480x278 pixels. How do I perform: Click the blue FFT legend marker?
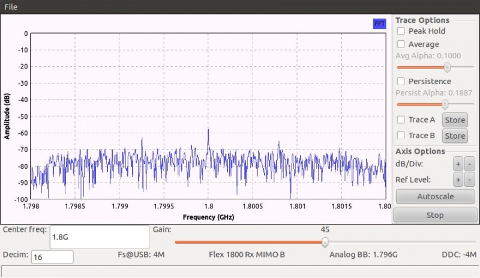(x=379, y=23)
